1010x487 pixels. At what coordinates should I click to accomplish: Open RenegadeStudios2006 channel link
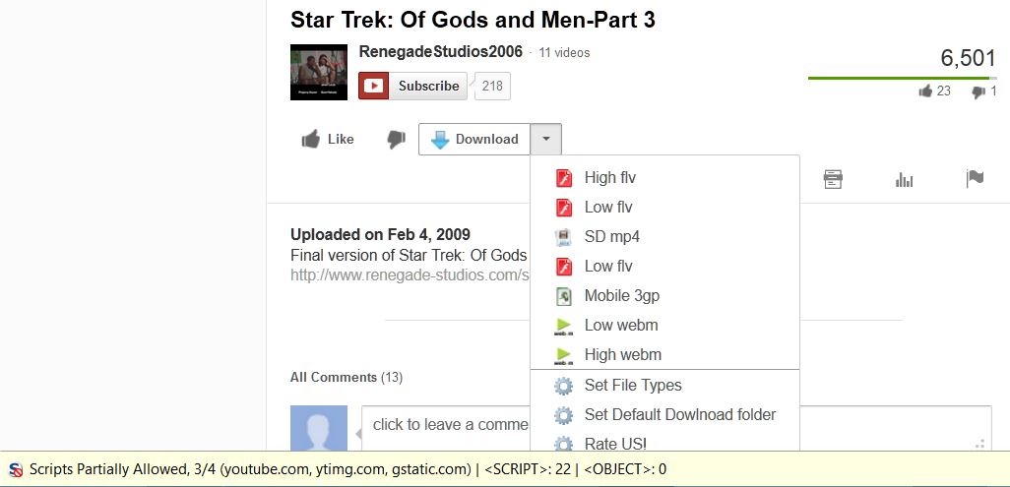tap(441, 51)
